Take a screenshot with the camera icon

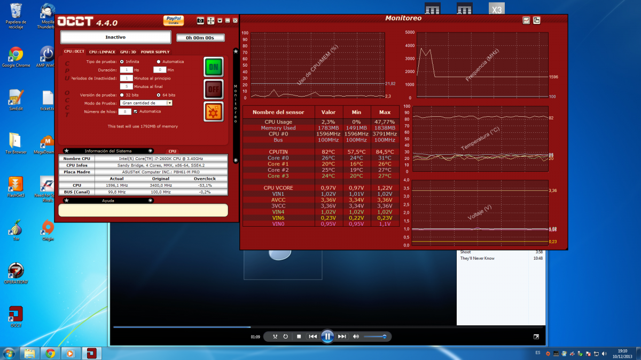point(200,21)
